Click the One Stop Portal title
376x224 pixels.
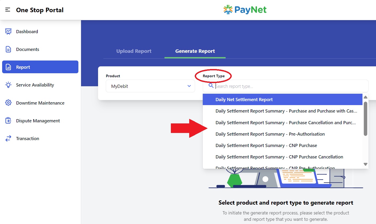point(40,10)
